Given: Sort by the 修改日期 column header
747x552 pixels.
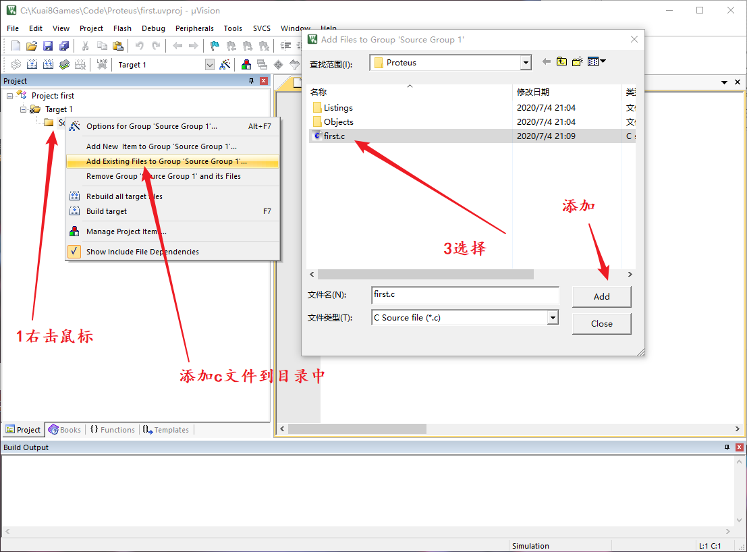Looking at the screenshot, I should point(533,92).
